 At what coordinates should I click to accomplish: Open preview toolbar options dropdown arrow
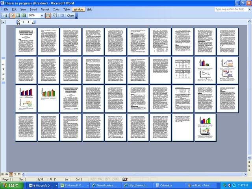(76, 16)
